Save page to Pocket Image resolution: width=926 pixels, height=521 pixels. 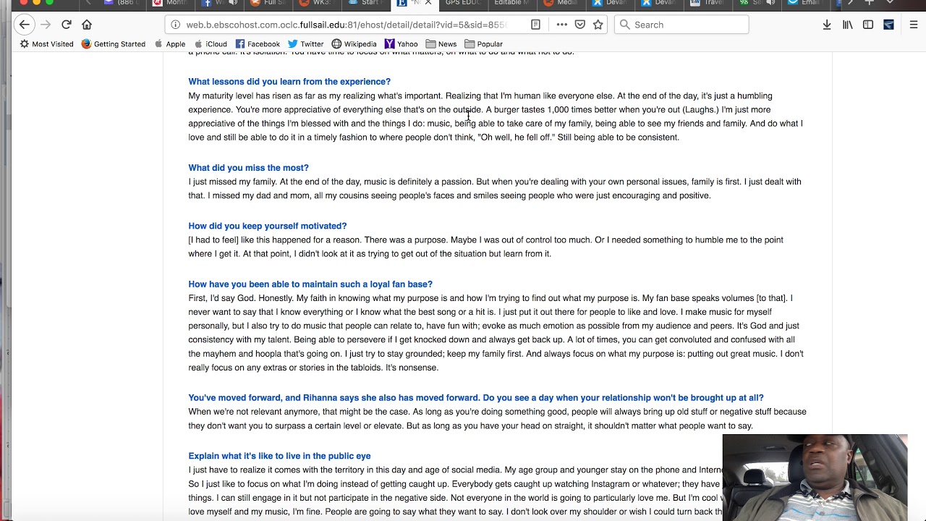[x=579, y=25]
